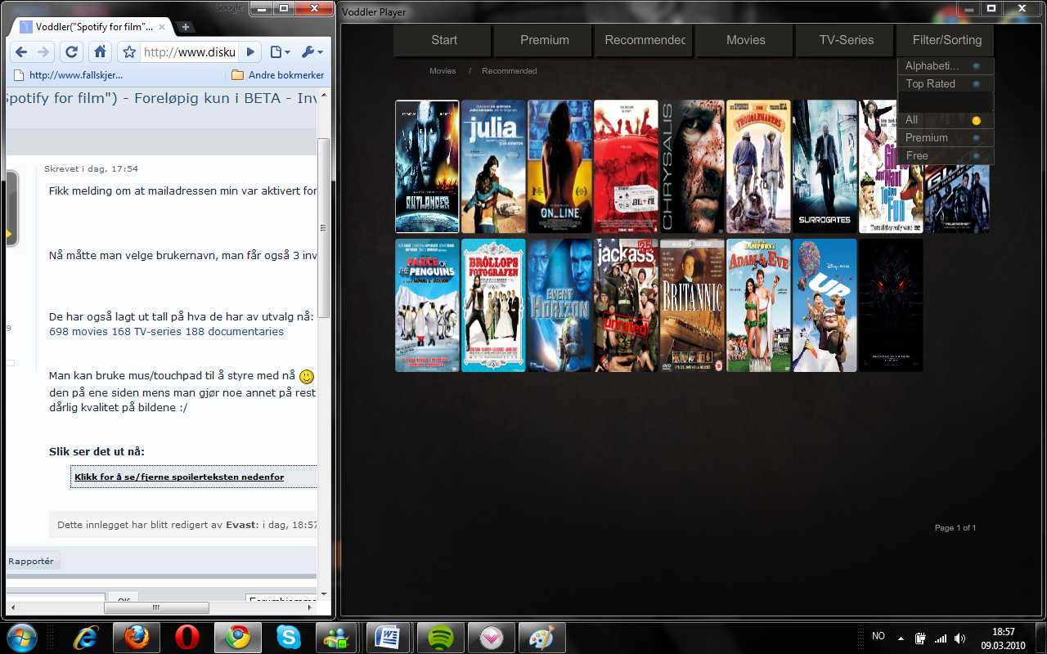Select the All filter option
1047x654 pixels.
tap(946, 120)
